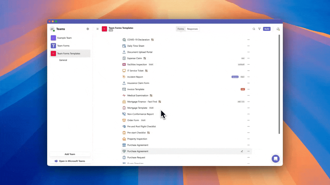Open more options for COVID-19 Declaration
The height and width of the screenshot is (185, 330).
(249, 40)
